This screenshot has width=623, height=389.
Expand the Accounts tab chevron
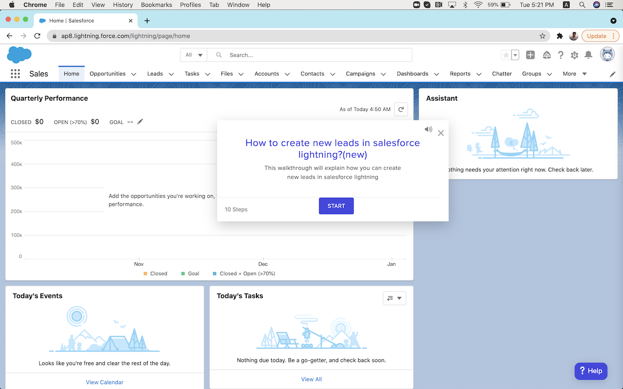287,74
